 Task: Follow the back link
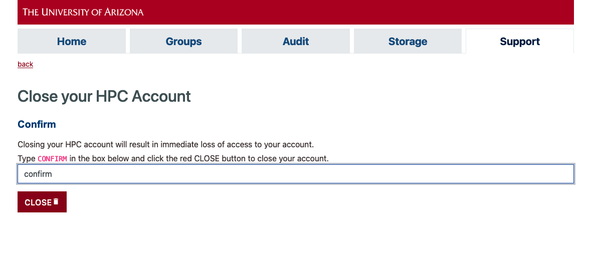tap(25, 64)
